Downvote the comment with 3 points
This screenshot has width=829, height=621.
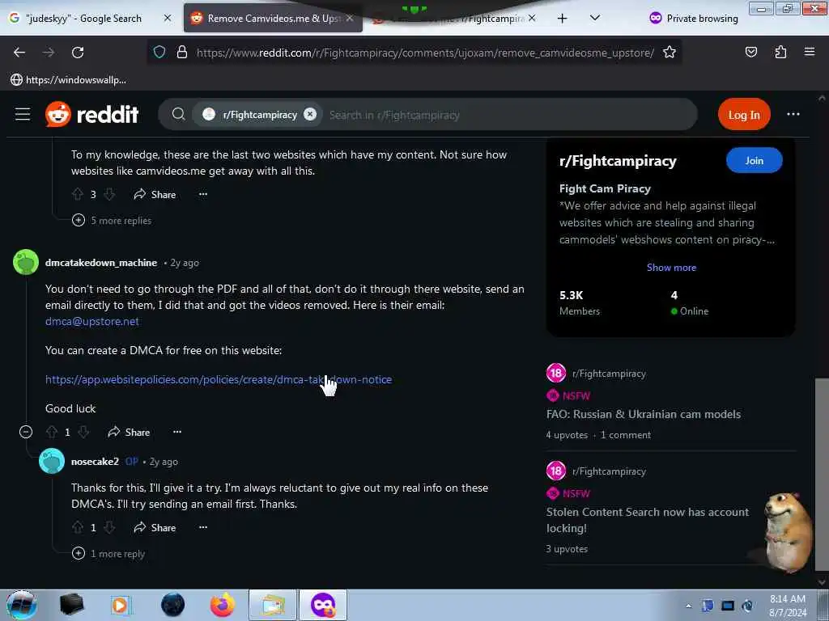click(x=109, y=194)
